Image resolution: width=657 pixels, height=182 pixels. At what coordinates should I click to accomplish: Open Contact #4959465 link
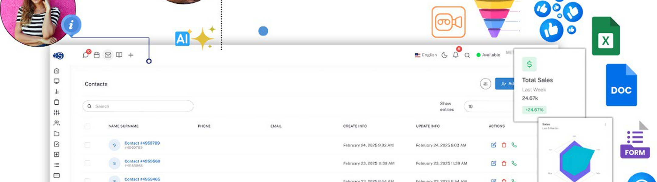(142, 179)
